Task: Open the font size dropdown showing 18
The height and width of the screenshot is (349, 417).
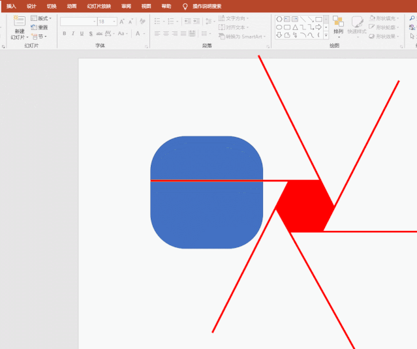Action: [x=114, y=22]
